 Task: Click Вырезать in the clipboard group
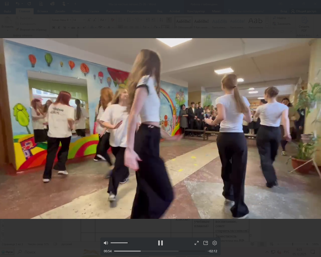pyautogui.click(x=24, y=18)
